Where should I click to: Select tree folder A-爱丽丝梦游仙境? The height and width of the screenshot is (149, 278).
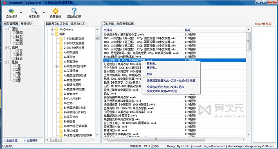point(75,76)
